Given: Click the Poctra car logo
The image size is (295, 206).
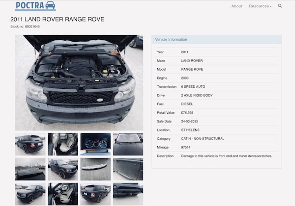Looking at the screenshot, I should 35,6.
